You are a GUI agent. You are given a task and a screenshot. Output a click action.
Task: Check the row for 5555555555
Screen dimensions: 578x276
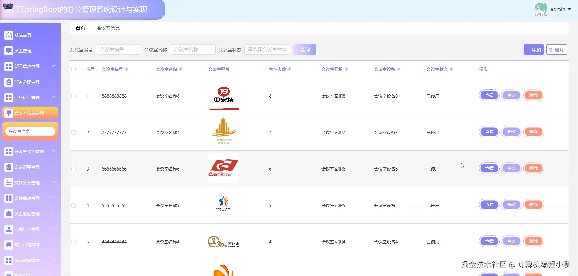click(x=73, y=205)
